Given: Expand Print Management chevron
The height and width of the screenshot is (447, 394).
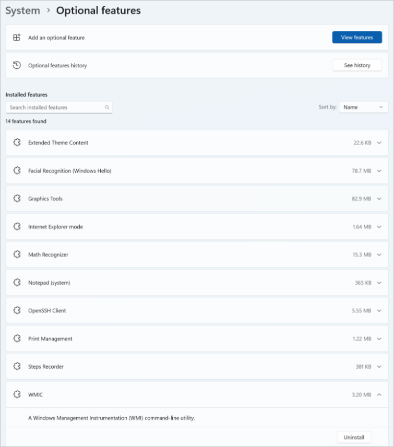Looking at the screenshot, I should point(379,339).
